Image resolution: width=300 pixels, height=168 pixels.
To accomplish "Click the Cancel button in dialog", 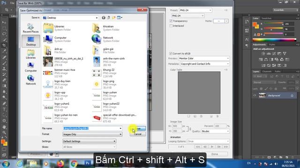I will point(137,134).
